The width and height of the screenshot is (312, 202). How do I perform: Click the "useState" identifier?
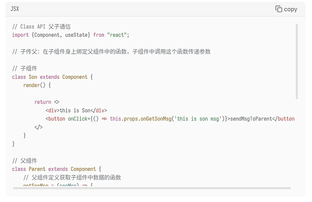point(76,35)
